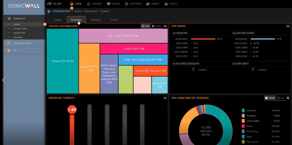
Task: Open the NETWORK top navigation item
Action: pos(133,4)
